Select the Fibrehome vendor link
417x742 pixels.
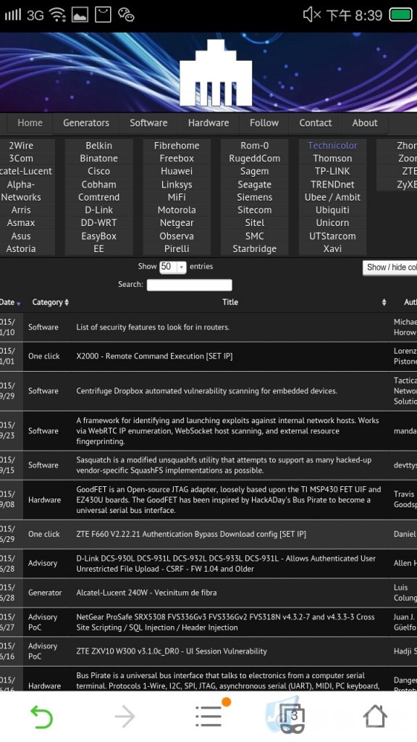[177, 146]
